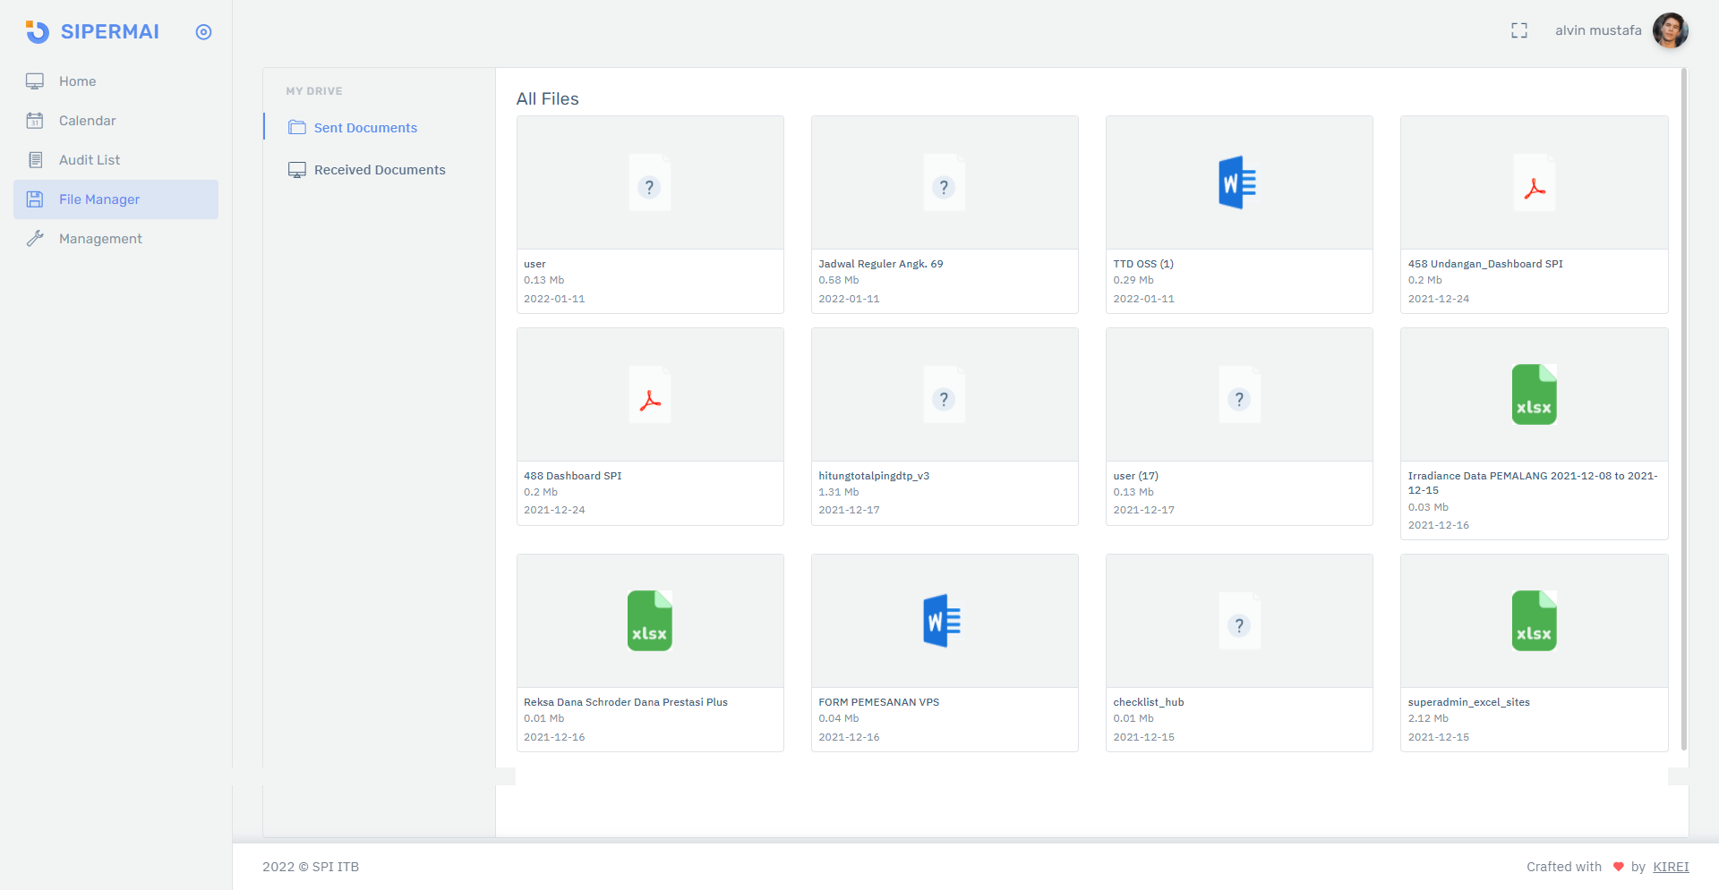Click the 488 Dashboard SPI file name
1719x890 pixels.
pyautogui.click(x=573, y=476)
